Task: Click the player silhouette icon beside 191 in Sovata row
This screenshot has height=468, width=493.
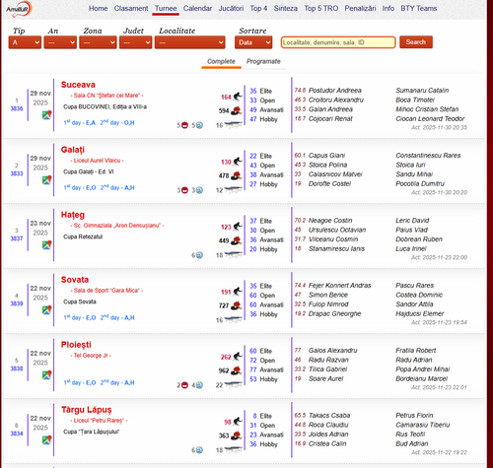Action: (x=238, y=292)
